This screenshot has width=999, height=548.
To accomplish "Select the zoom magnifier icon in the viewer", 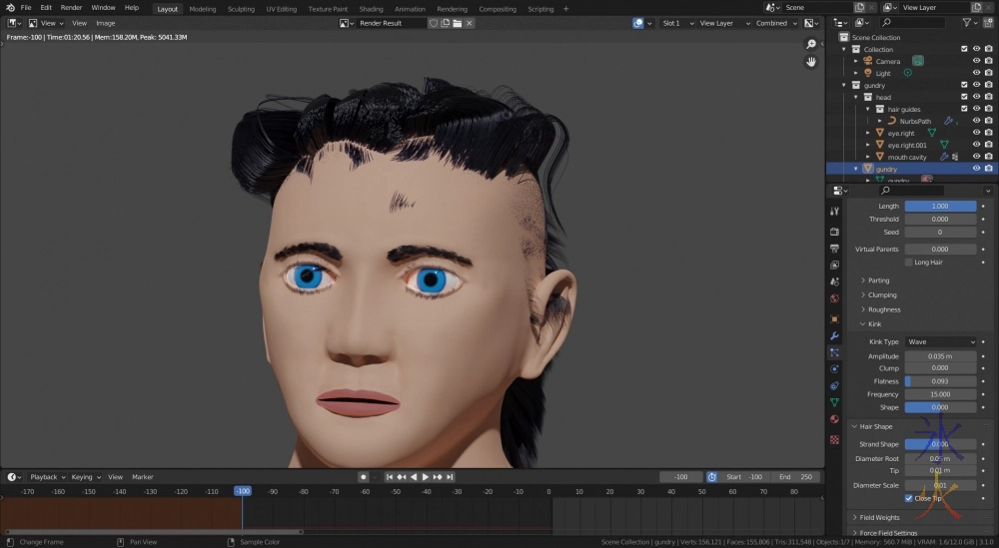I will coord(811,45).
